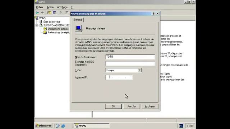Select Inscriptions actives tree item

58,29
